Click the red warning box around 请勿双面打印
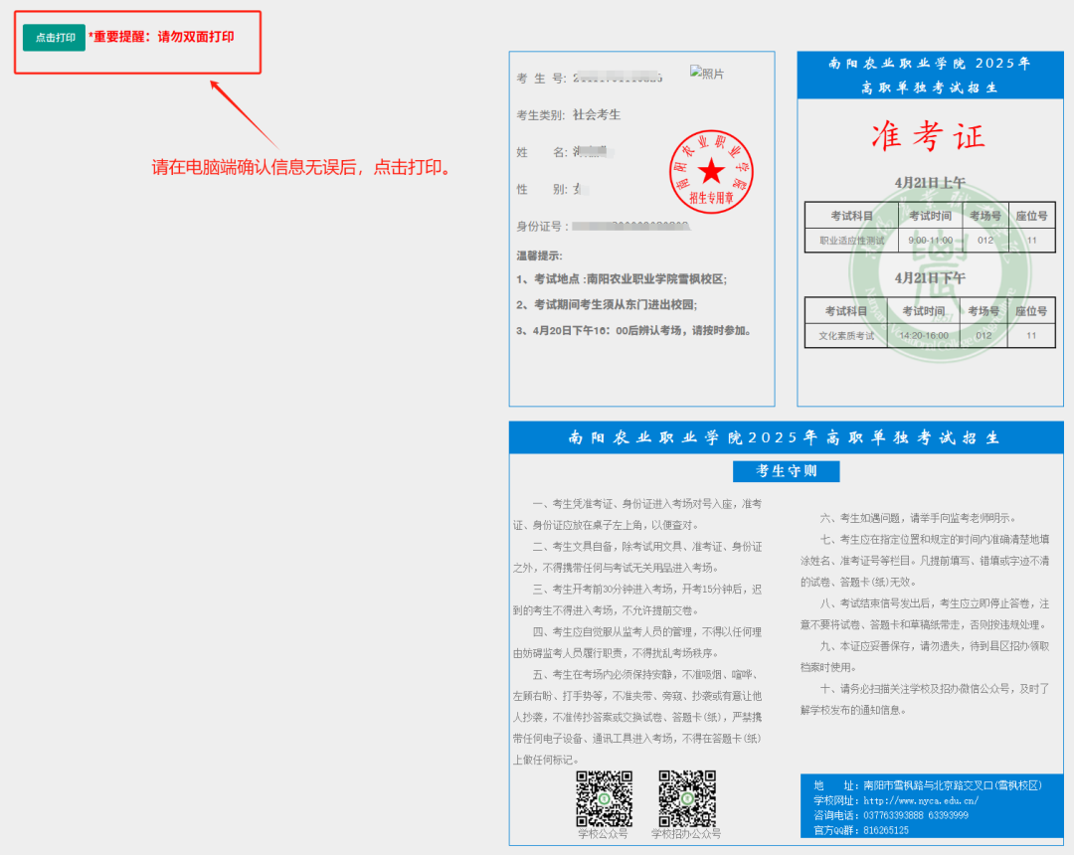The image size is (1074, 855). point(137,41)
